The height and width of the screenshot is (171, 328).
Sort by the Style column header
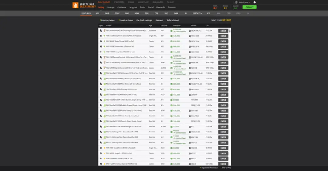click(x=150, y=26)
